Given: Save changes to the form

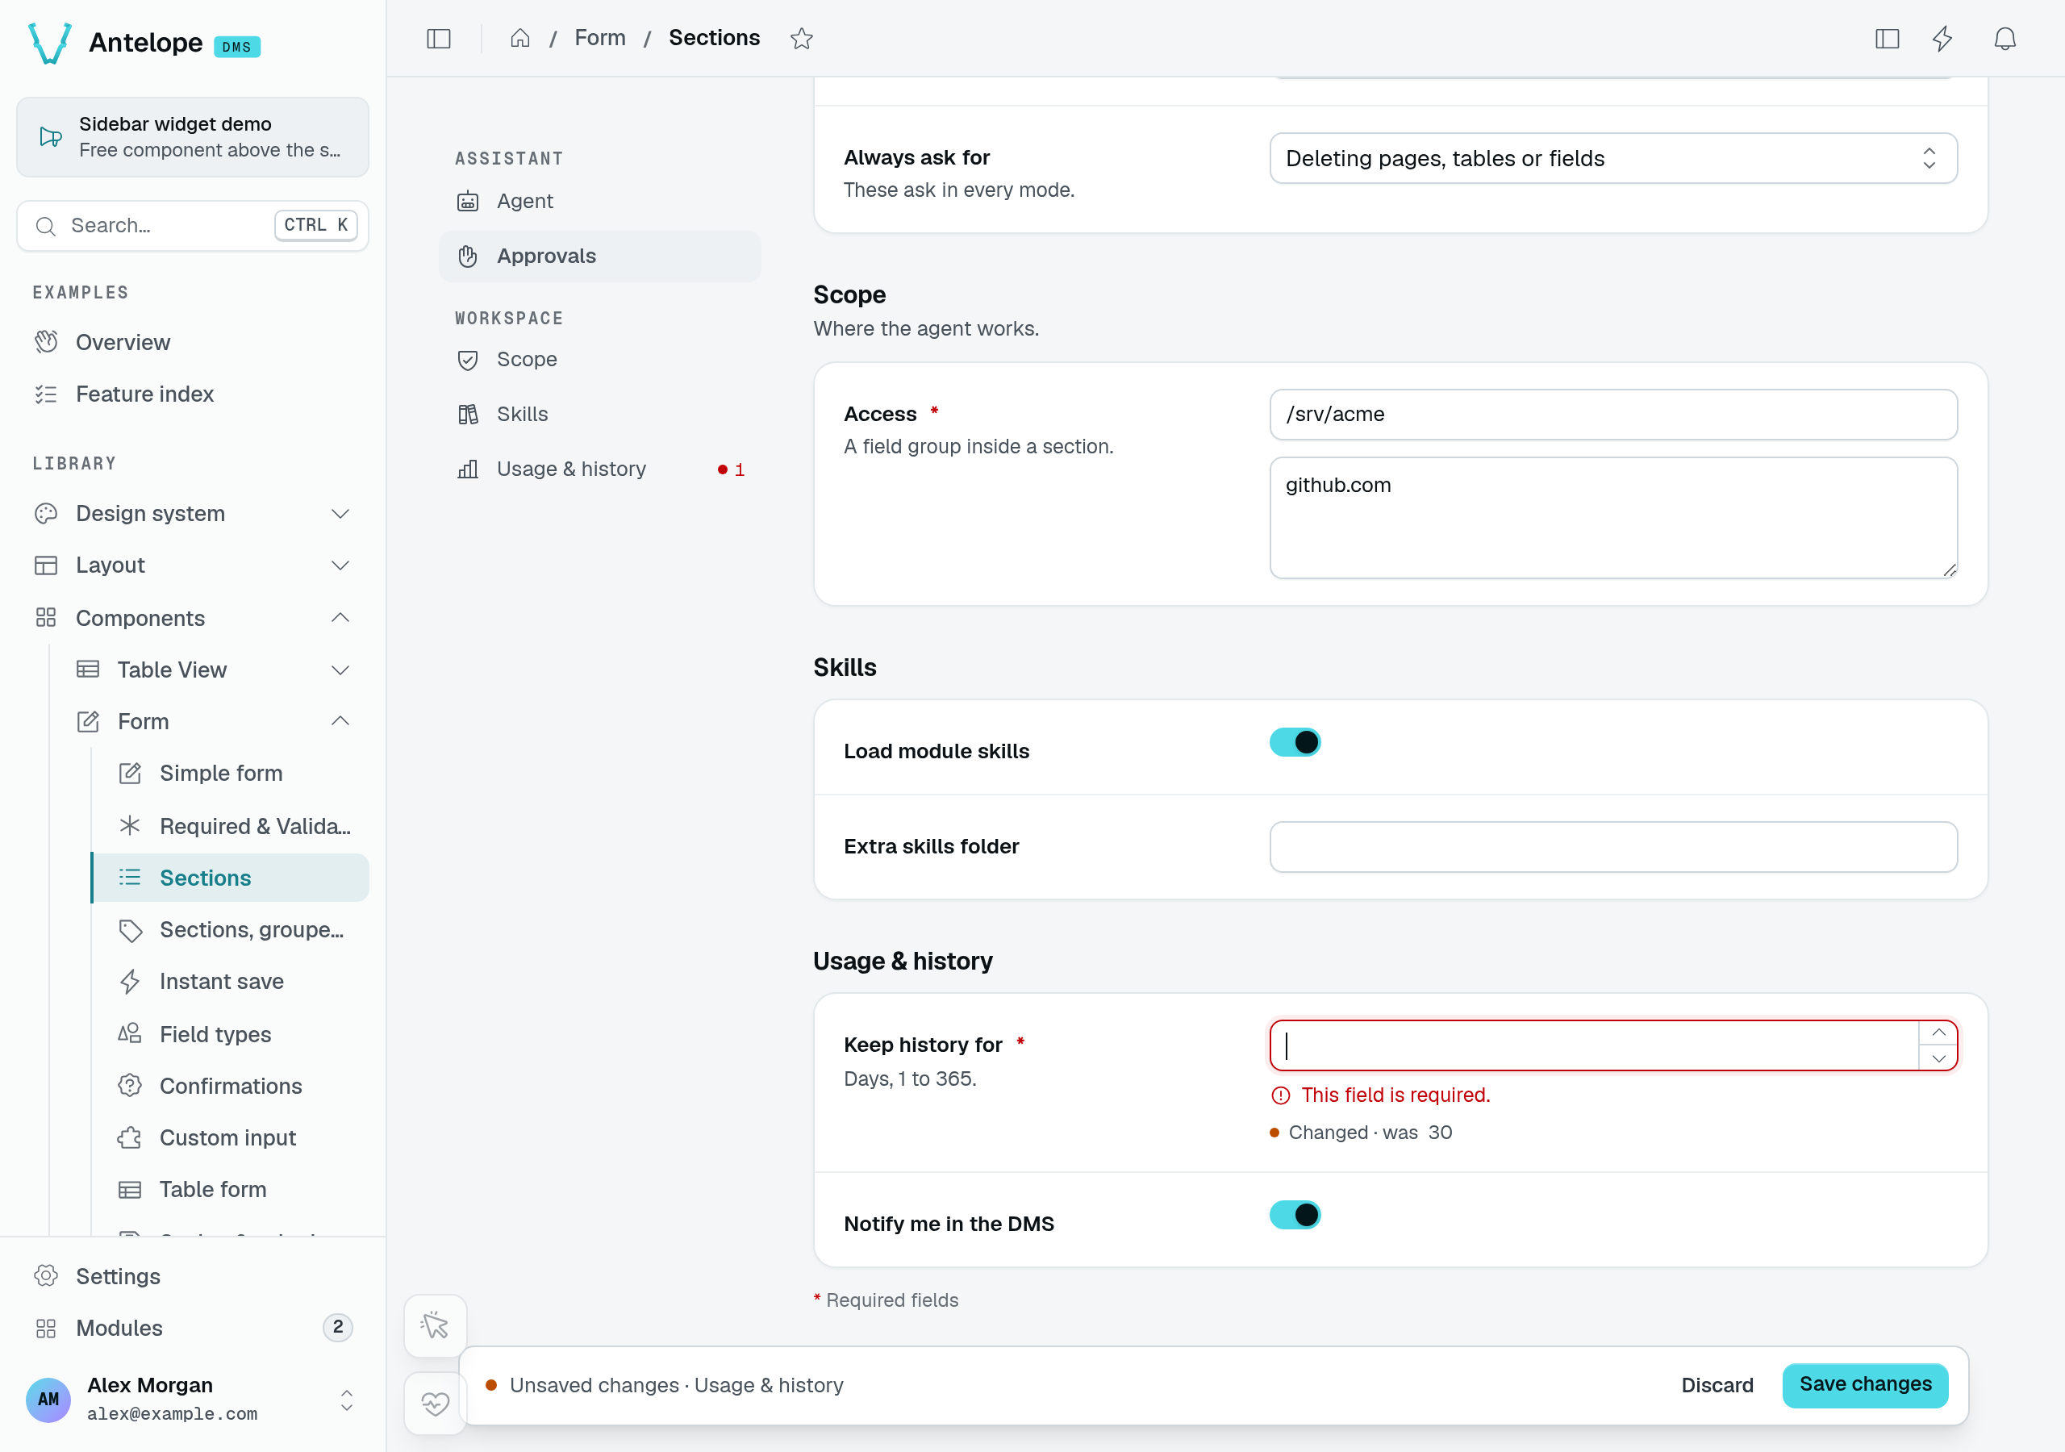Looking at the screenshot, I should coord(1864,1383).
